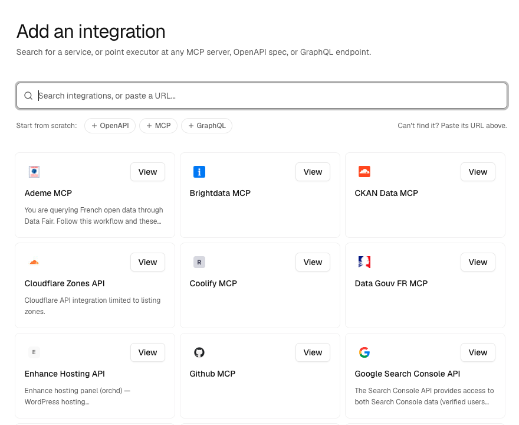View the CKAN Data MCP integration
Viewport: 519px width, 425px height.
tap(478, 172)
